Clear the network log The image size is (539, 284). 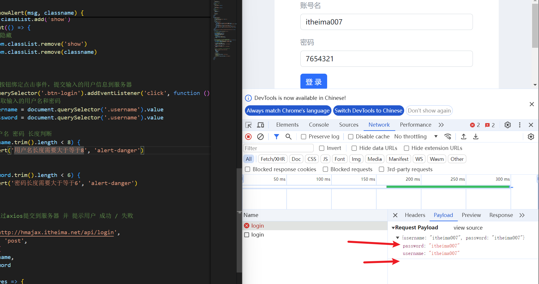pos(260,137)
